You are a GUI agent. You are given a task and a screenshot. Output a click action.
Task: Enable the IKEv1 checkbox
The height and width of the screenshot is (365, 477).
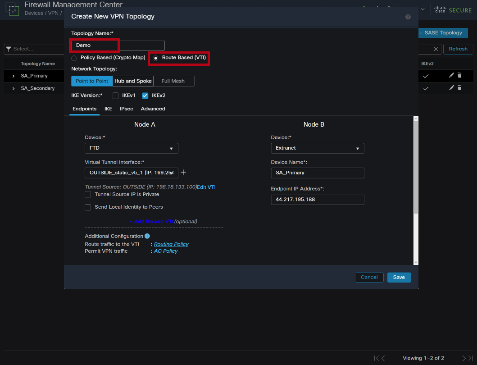[x=115, y=95]
